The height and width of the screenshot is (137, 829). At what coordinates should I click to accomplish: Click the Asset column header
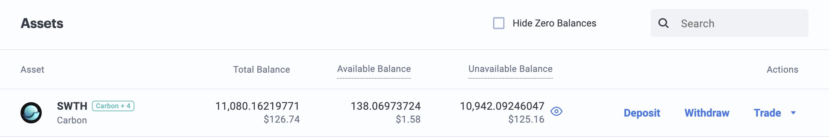click(x=32, y=70)
